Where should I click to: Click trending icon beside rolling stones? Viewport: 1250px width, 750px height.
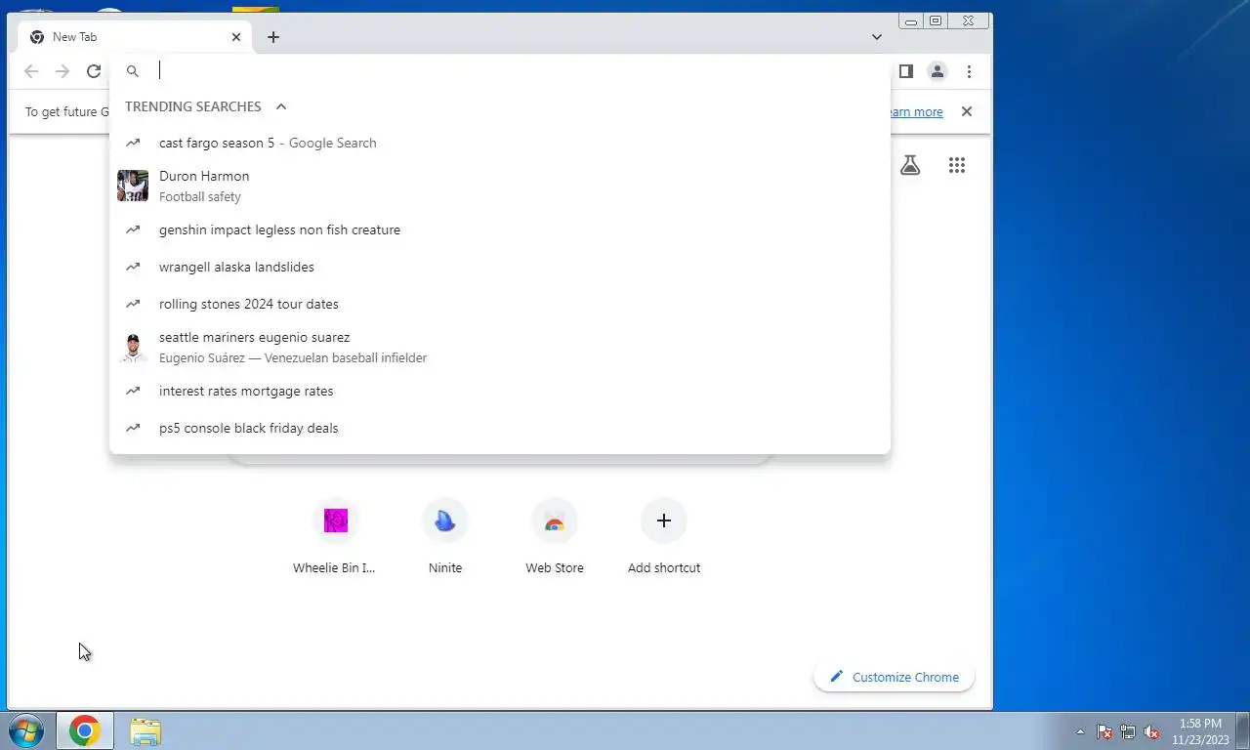[x=133, y=304]
